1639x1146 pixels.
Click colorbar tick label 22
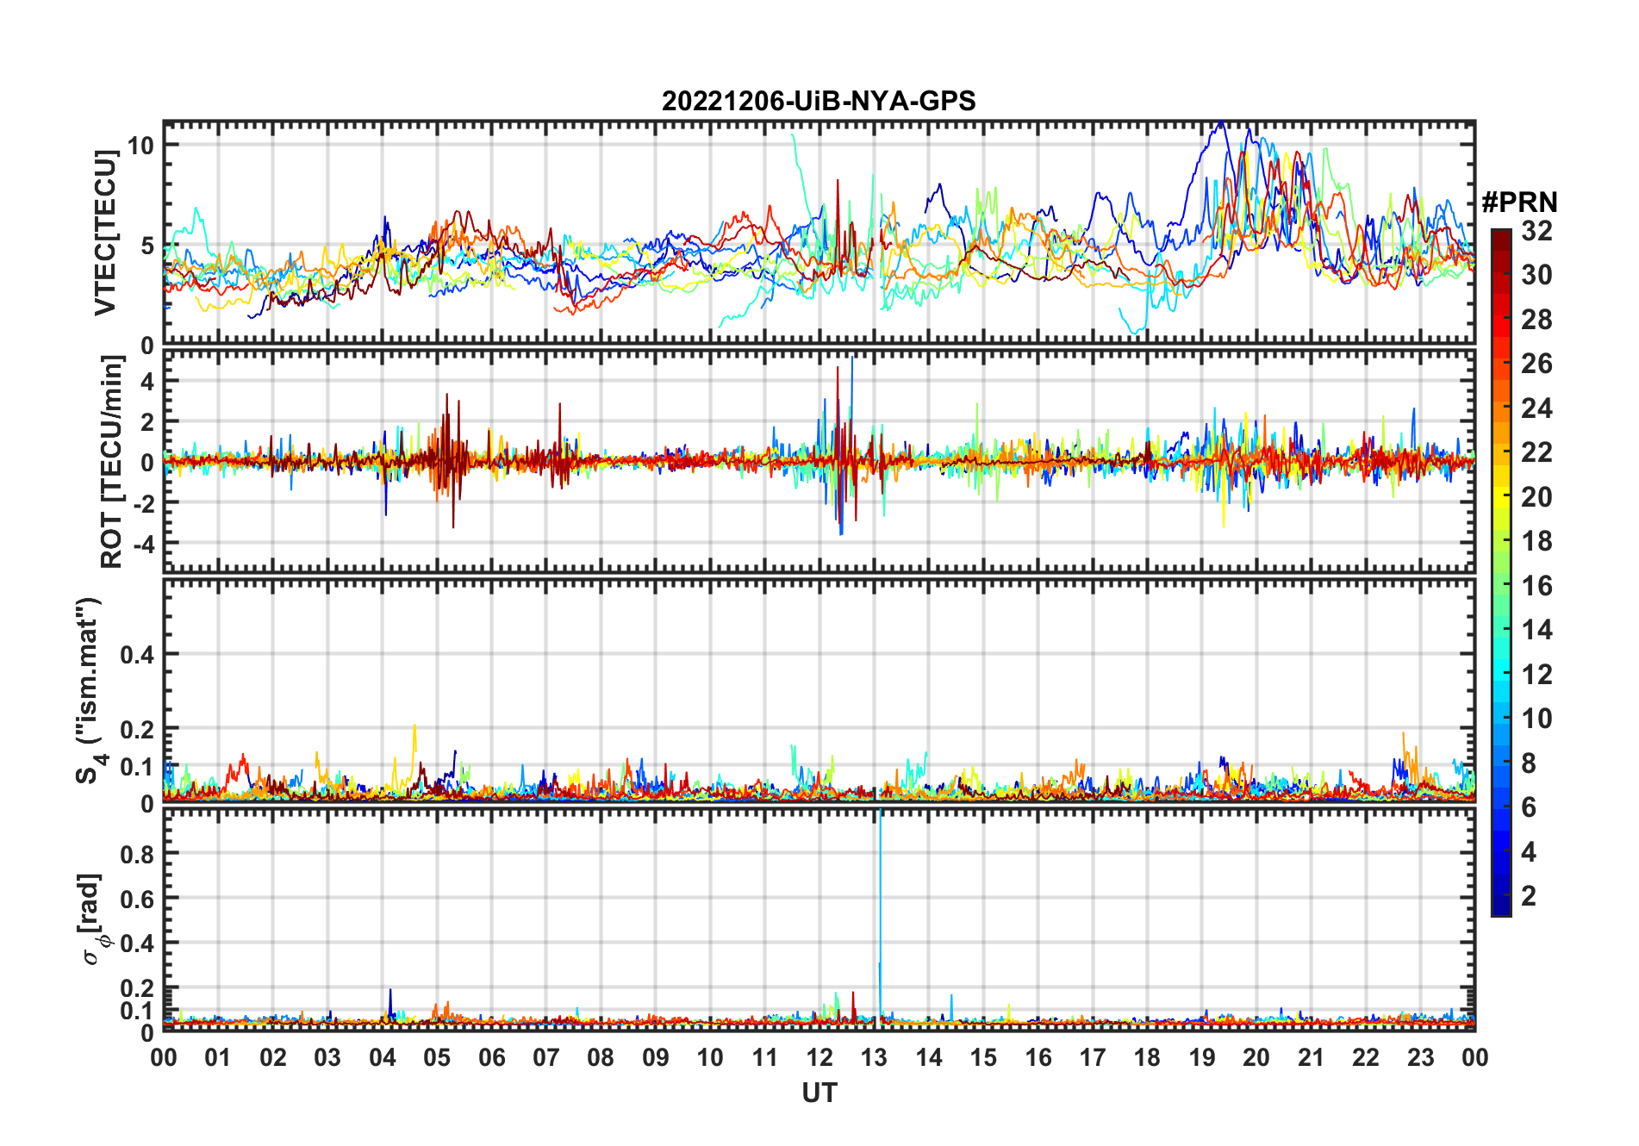tap(1536, 452)
